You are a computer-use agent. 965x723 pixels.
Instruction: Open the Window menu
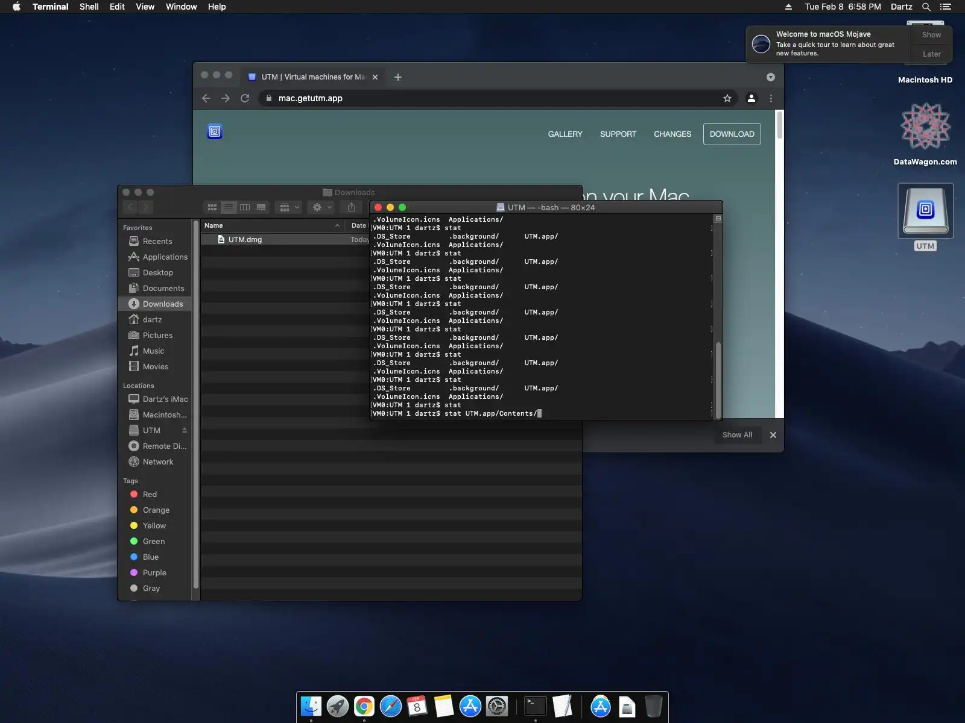point(182,7)
